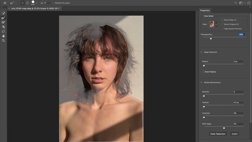Click the Smooth value field
The height and width of the screenshot is (142, 252).
(x=238, y=92)
